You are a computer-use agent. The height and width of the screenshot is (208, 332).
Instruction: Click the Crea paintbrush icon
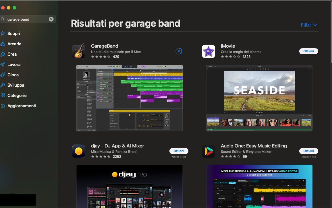click(x=3, y=54)
